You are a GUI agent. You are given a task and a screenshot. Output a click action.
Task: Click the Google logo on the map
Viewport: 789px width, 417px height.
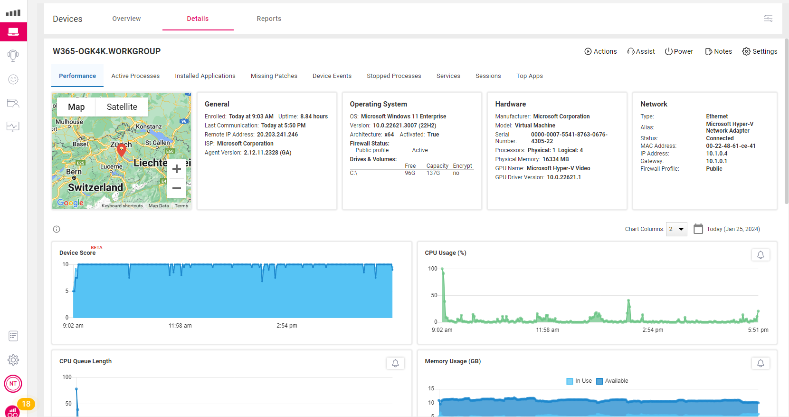point(70,203)
